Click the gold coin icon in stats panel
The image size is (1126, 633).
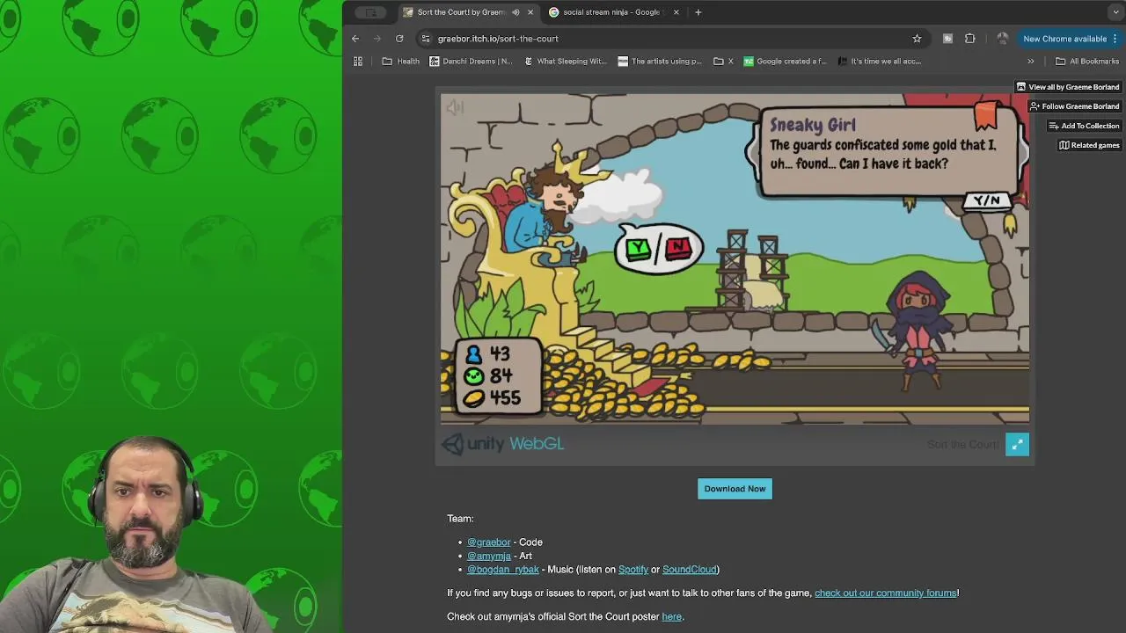tap(473, 398)
